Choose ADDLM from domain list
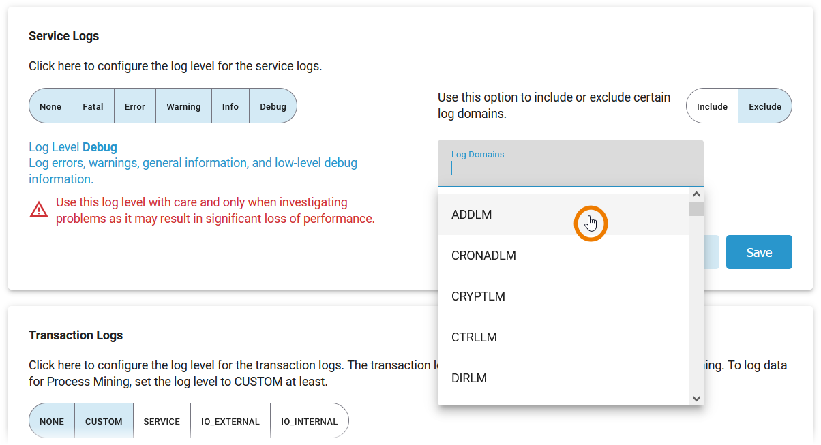 (x=472, y=215)
